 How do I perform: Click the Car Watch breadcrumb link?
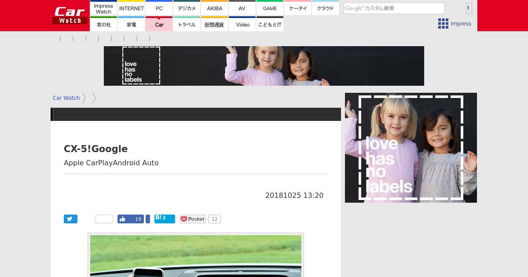pyautogui.click(x=66, y=98)
